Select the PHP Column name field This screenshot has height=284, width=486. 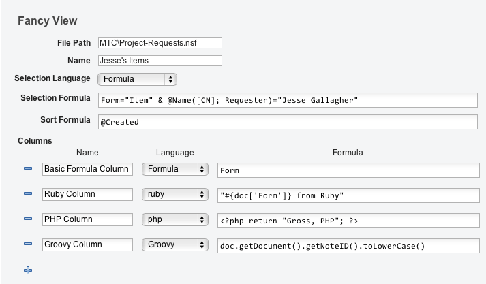(x=87, y=219)
